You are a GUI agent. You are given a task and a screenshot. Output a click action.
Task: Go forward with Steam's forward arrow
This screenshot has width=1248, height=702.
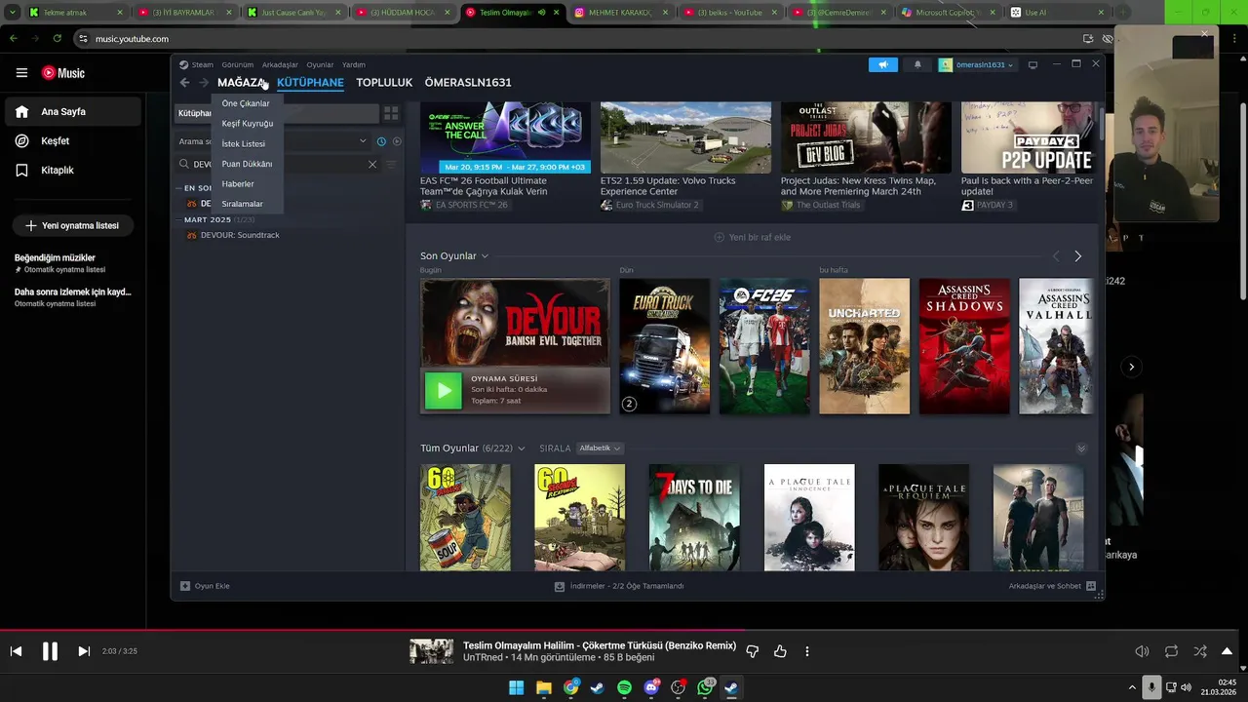(204, 83)
